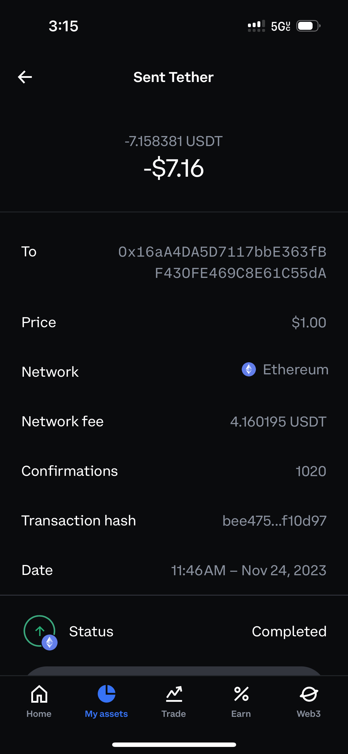This screenshot has width=348, height=754.
Task: Tap the recipient wallet address
Action: tap(223, 262)
